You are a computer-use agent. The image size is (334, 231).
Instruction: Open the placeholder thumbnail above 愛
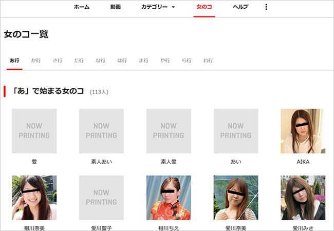(34, 131)
